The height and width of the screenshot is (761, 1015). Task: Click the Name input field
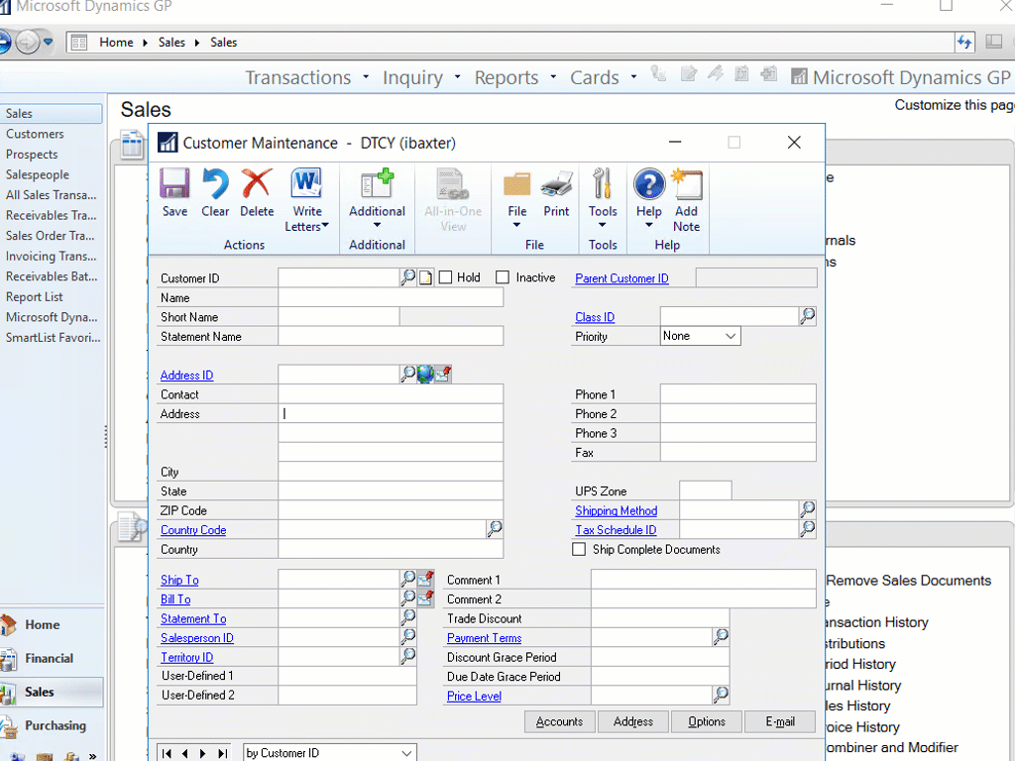(x=391, y=297)
